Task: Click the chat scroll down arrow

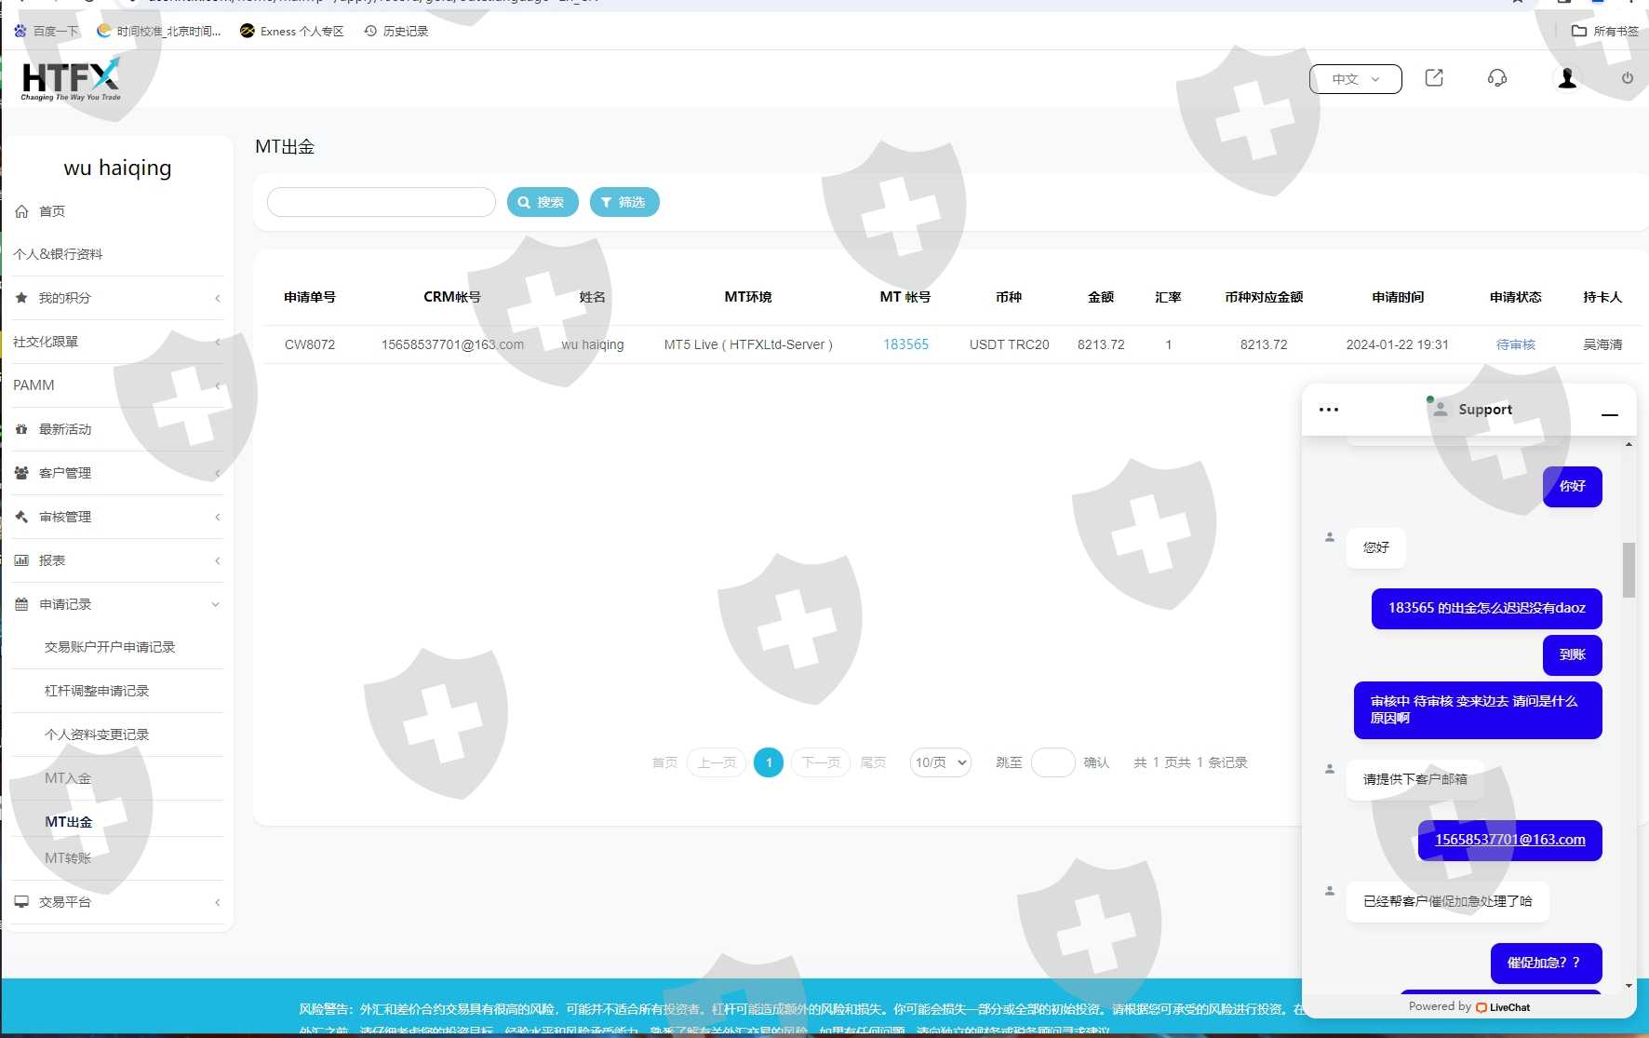Action: pos(1629,985)
